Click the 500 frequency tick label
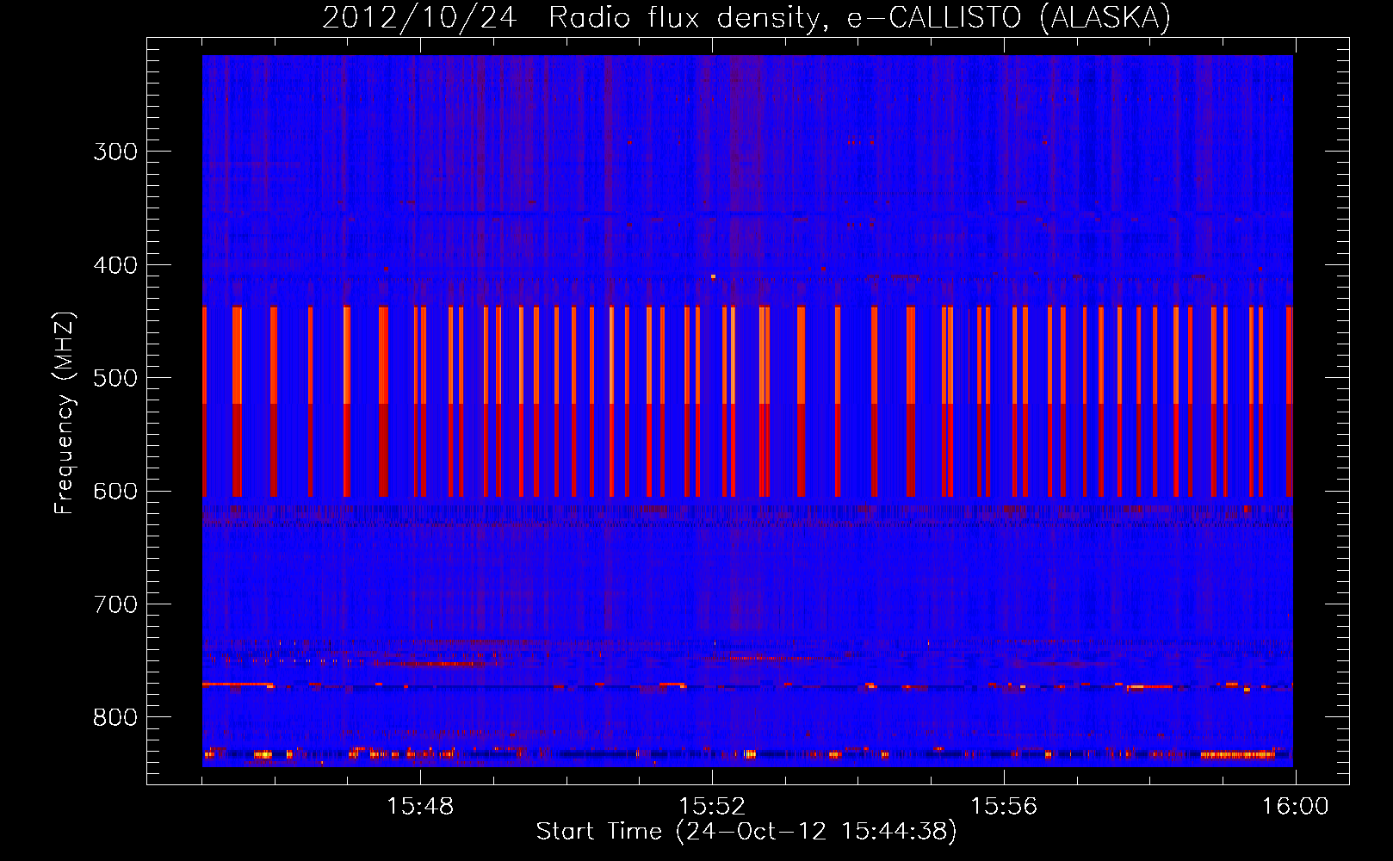1393x861 pixels. 115,378
